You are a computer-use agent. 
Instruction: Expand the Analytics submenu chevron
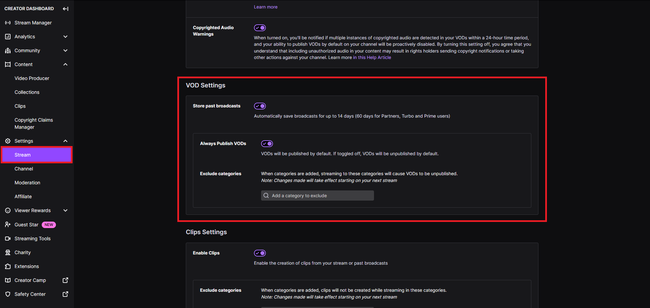pos(65,37)
